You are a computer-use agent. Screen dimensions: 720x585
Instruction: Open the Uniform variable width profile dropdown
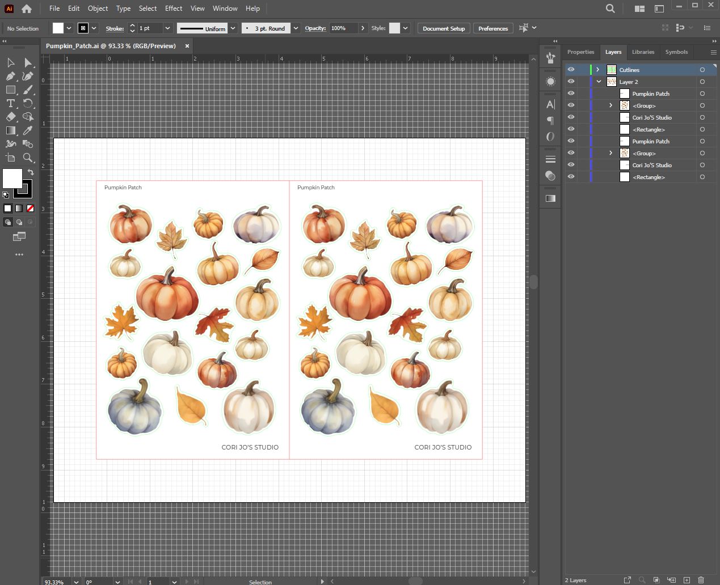coord(233,28)
